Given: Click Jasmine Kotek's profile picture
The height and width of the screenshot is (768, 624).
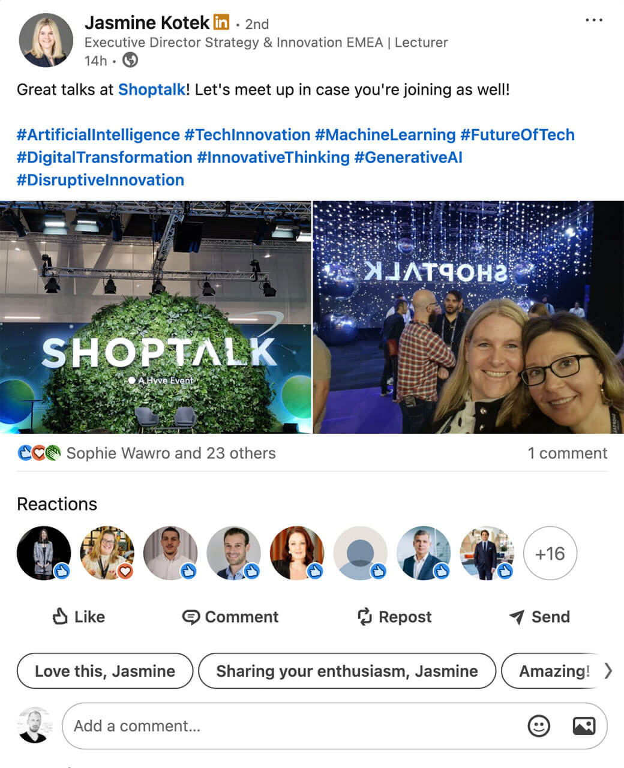Looking at the screenshot, I should coord(46,40).
